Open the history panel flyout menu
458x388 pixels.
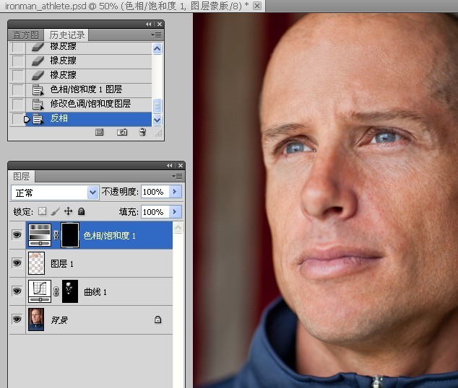[x=156, y=35]
